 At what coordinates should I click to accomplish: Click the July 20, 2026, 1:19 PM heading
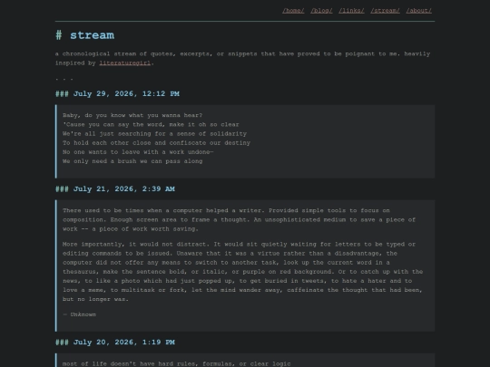pyautogui.click(x=115, y=343)
